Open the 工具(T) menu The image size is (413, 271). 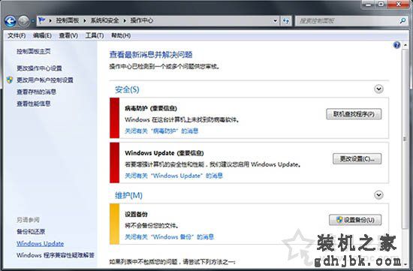click(x=95, y=35)
